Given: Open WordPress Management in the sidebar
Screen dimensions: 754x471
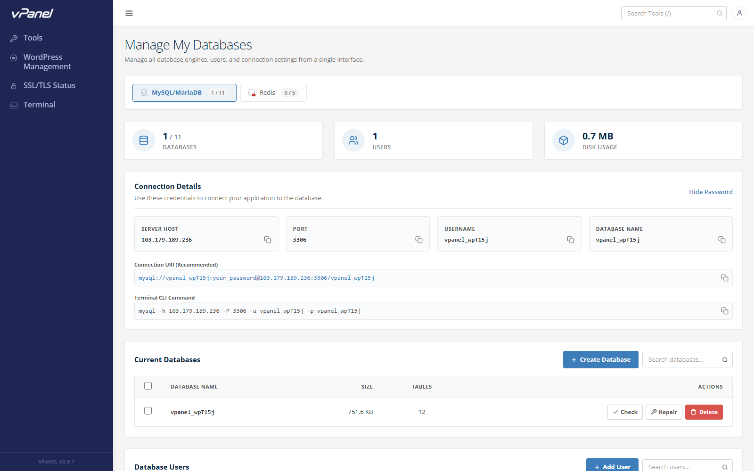Looking at the screenshot, I should pyautogui.click(x=47, y=62).
